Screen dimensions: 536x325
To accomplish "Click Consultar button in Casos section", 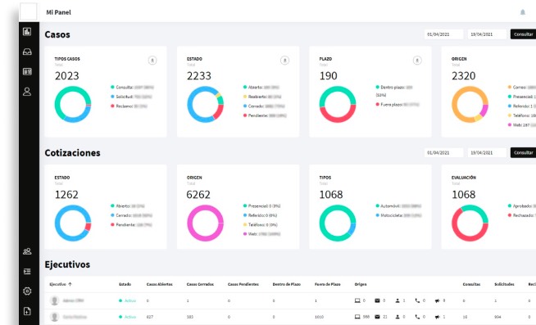I will [x=523, y=34].
